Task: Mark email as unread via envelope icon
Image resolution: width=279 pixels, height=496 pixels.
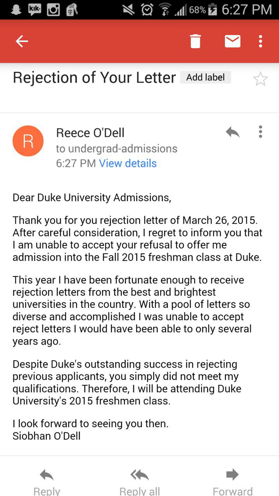Action: [x=232, y=41]
